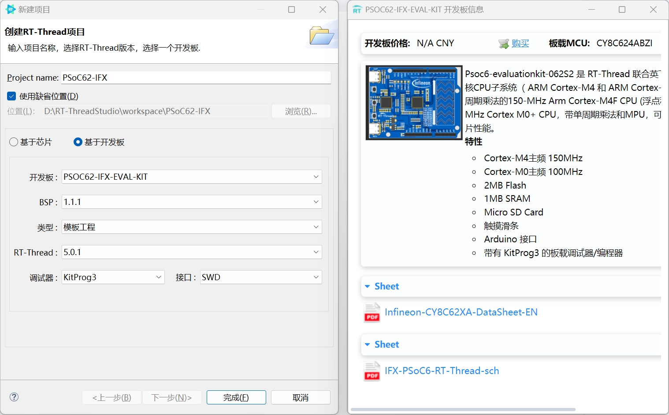This screenshot has width=669, height=415.
Task: Toggle the 使用缺省位置 checkbox
Action: coord(11,96)
